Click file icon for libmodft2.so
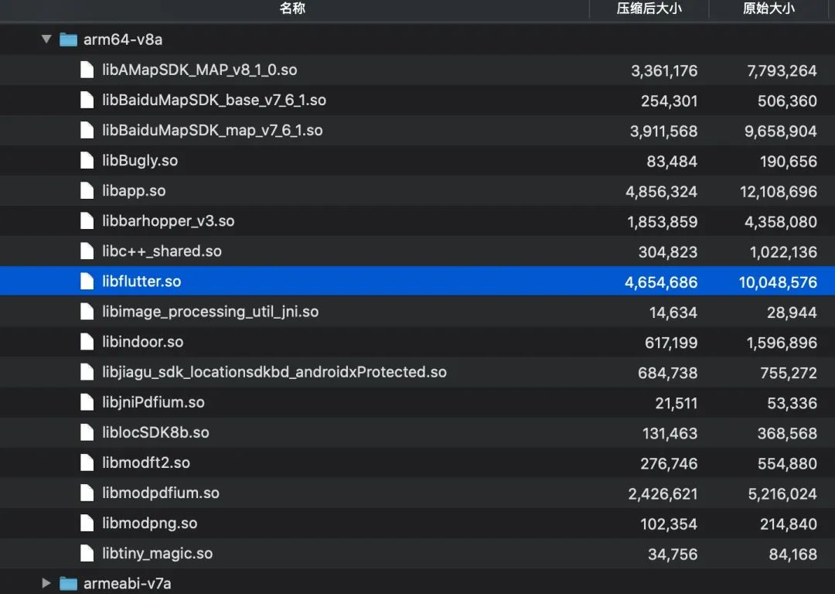Screen dimensions: 835x594 pyautogui.click(x=87, y=463)
